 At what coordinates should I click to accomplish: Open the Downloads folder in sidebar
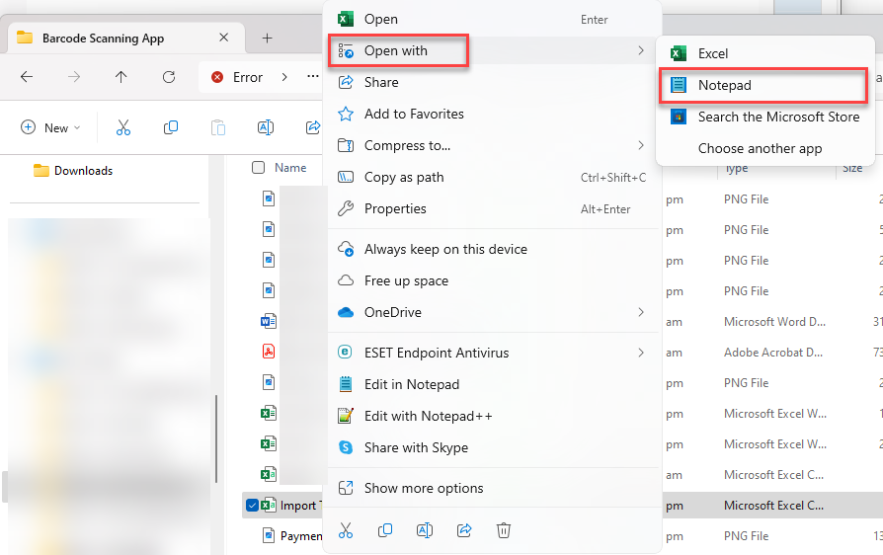(83, 171)
